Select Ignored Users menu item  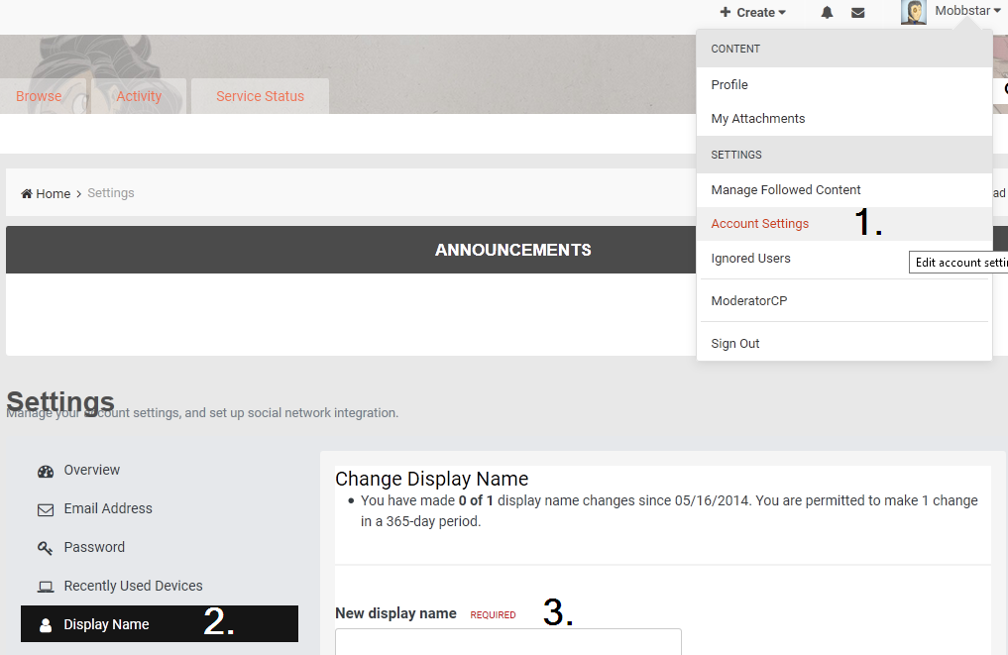tap(750, 259)
